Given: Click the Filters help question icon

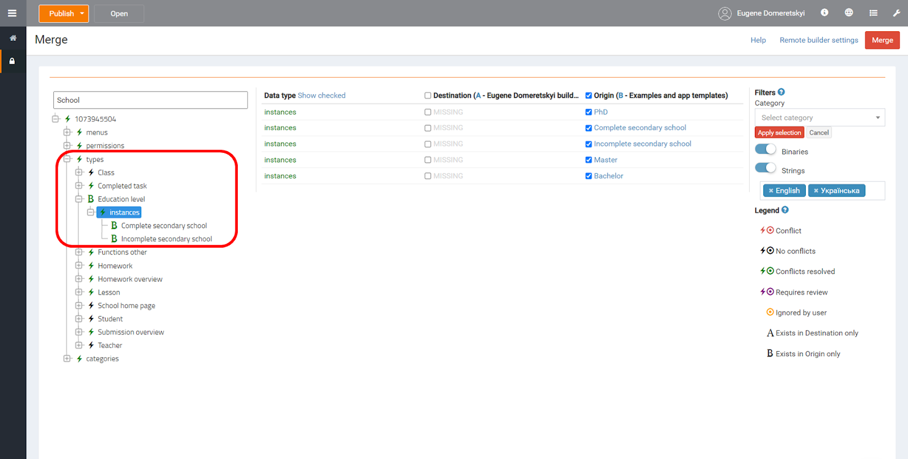Looking at the screenshot, I should coord(781,92).
